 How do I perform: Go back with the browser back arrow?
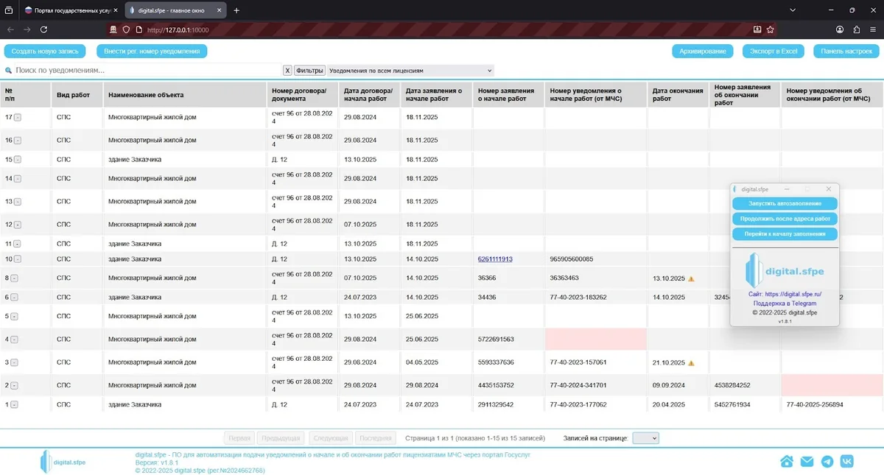[10, 29]
